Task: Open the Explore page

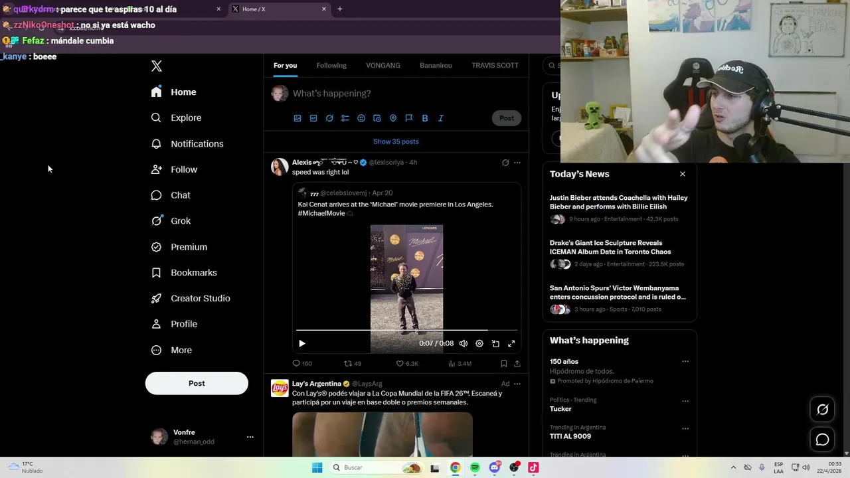Action: click(177, 118)
